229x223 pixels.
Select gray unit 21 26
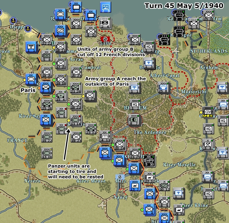75,88
